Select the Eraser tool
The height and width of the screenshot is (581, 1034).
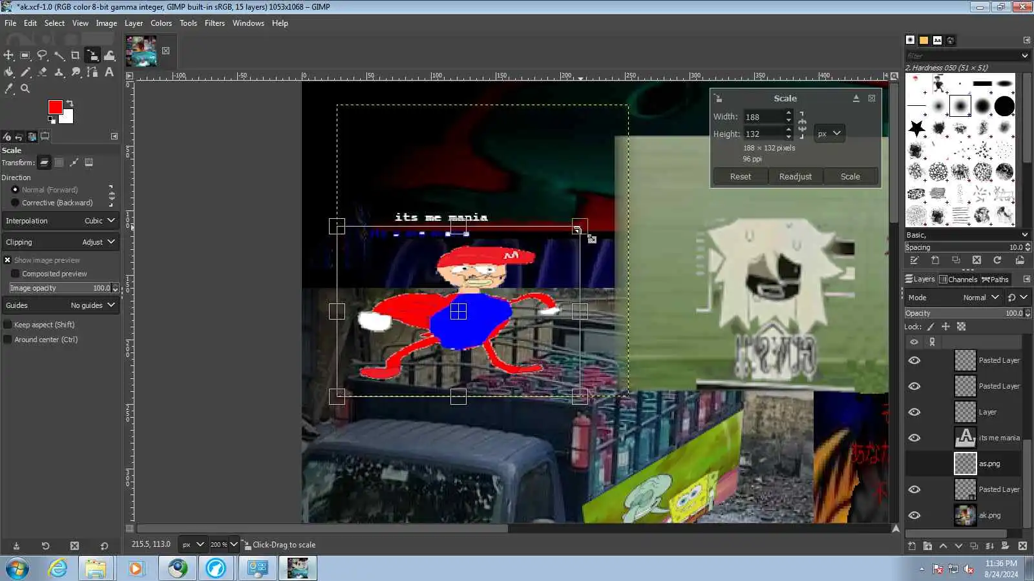point(42,72)
